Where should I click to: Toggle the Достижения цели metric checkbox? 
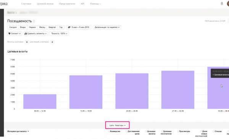pos(126,131)
